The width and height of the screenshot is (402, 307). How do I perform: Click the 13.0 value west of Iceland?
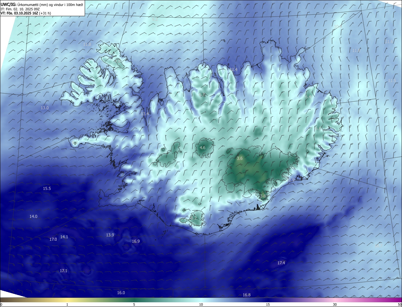(45, 108)
